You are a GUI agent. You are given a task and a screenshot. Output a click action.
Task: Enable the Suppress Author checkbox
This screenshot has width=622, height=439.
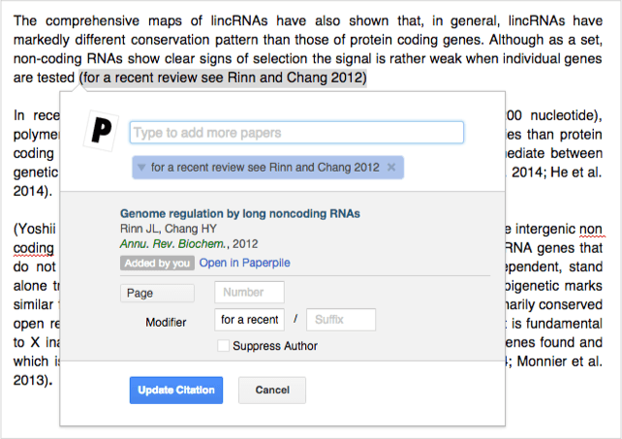(x=224, y=346)
